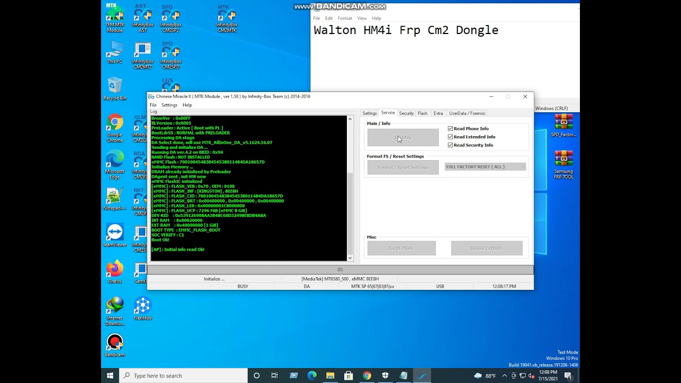Open This PC desktop icon

tap(114, 53)
